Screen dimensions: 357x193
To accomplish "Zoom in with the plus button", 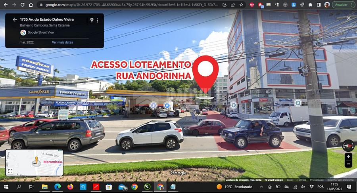I will 348,157.
